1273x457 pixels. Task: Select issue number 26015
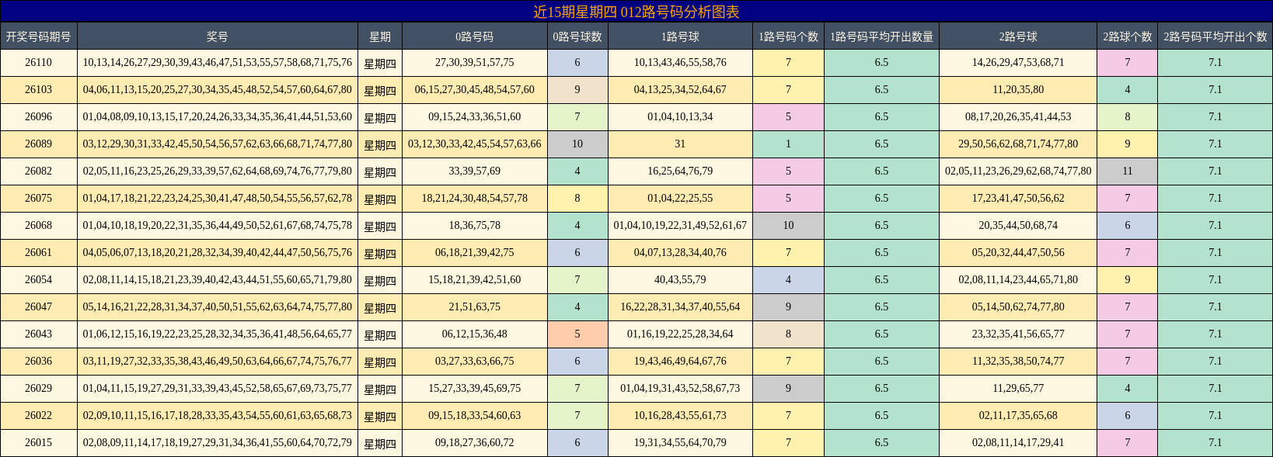point(38,443)
